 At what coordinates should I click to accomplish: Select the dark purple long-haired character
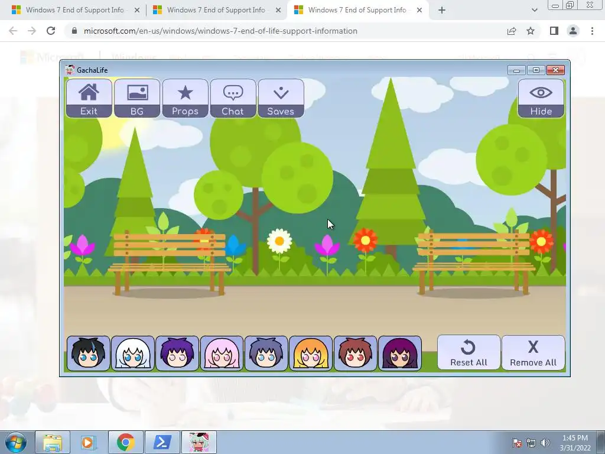coord(400,354)
